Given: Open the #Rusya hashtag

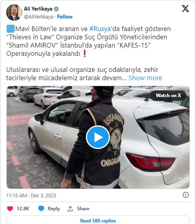Looking at the screenshot, I should (x=100, y=29).
